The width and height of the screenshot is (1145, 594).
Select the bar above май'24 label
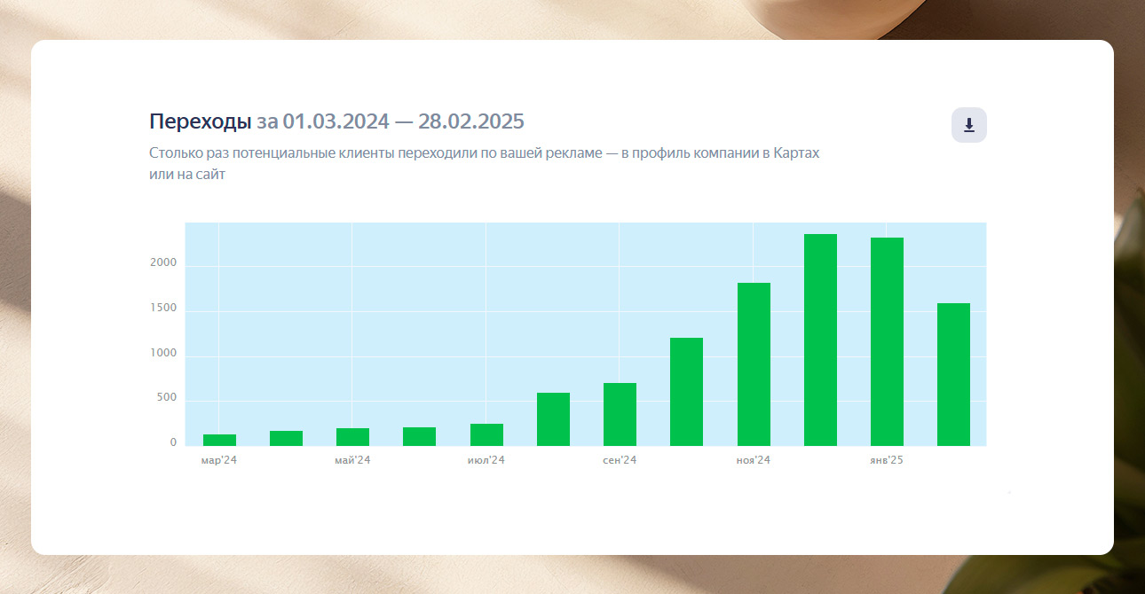[352, 437]
